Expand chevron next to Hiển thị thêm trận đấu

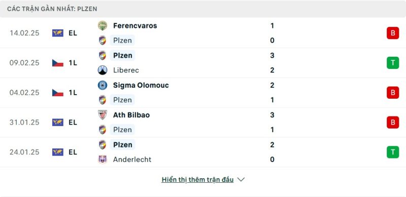(x=241, y=179)
